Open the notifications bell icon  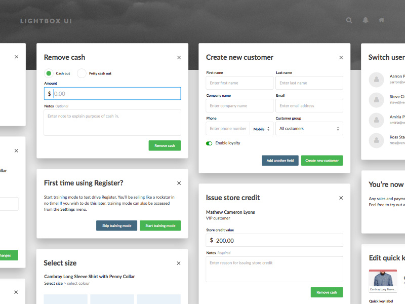365,20
